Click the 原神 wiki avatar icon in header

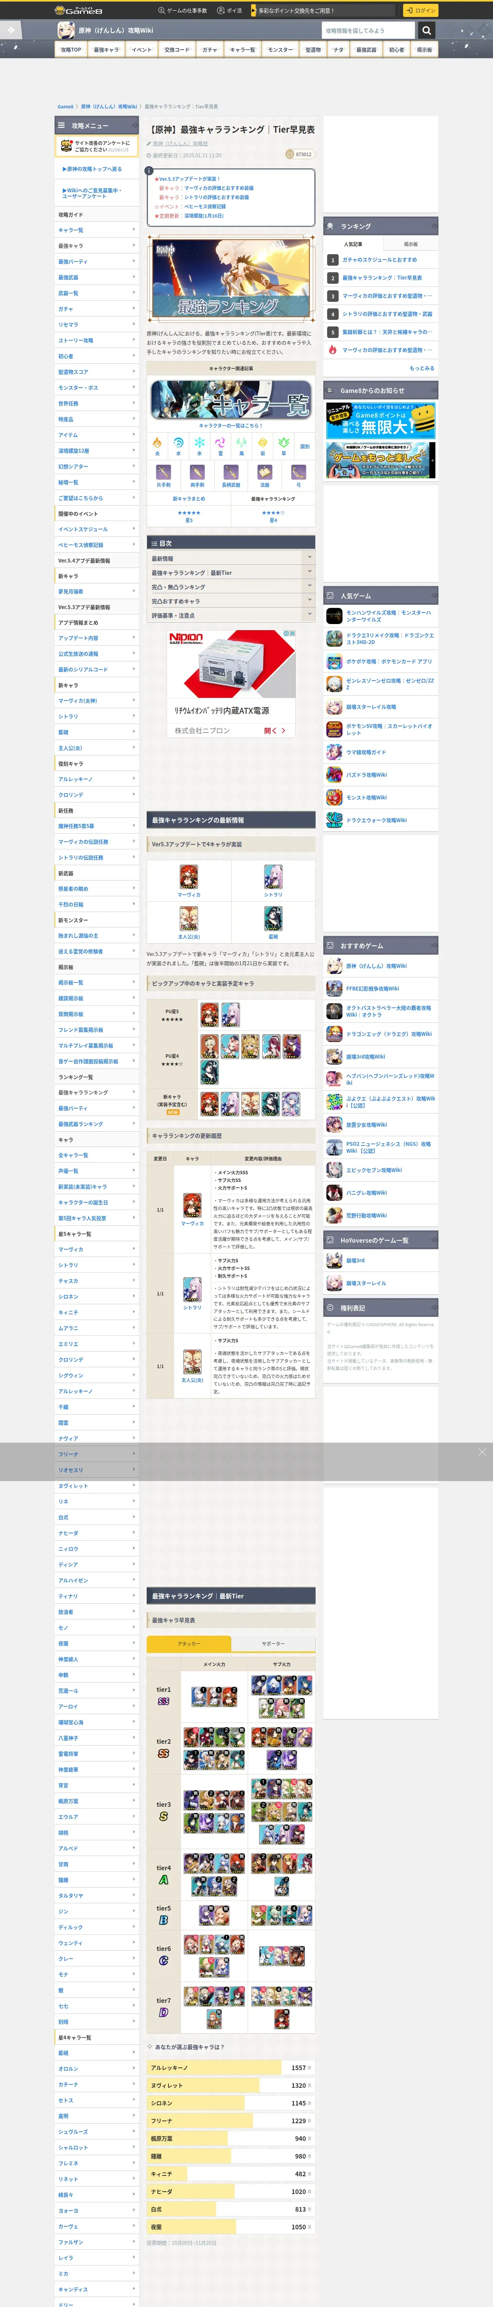(66, 30)
